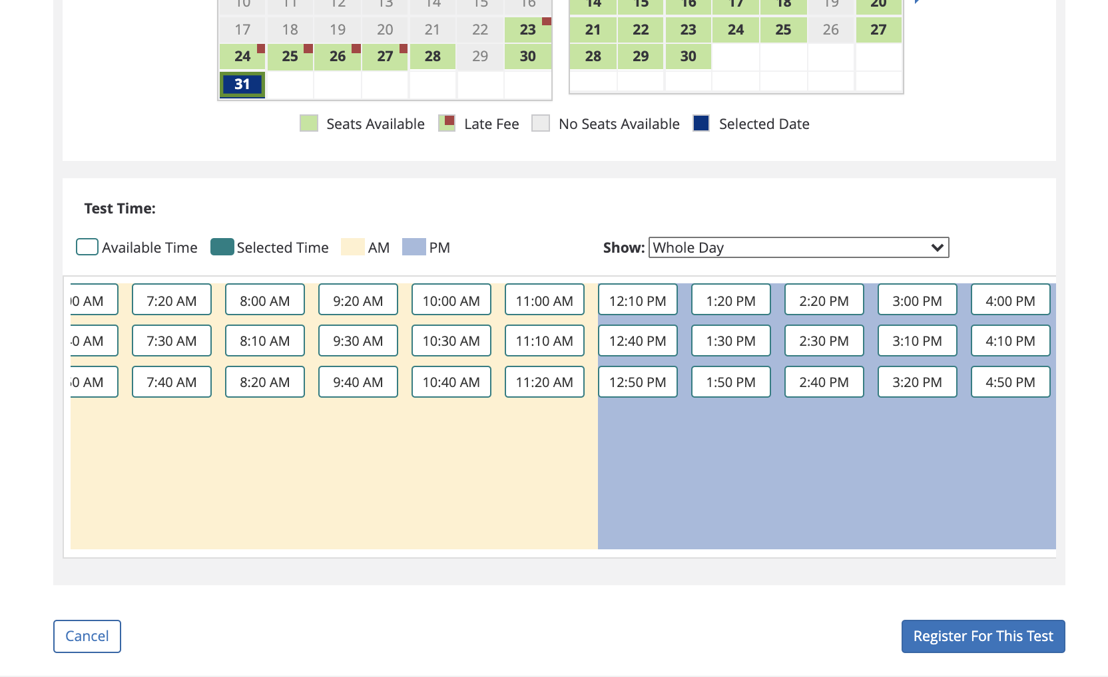Screen dimensions: 1108x677
Task: Select date 23 with late fee marker
Action: click(527, 30)
